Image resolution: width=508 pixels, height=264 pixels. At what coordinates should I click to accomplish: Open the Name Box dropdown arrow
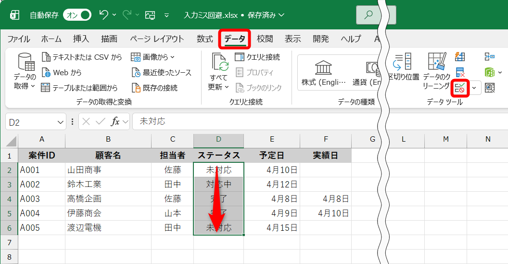(60, 122)
